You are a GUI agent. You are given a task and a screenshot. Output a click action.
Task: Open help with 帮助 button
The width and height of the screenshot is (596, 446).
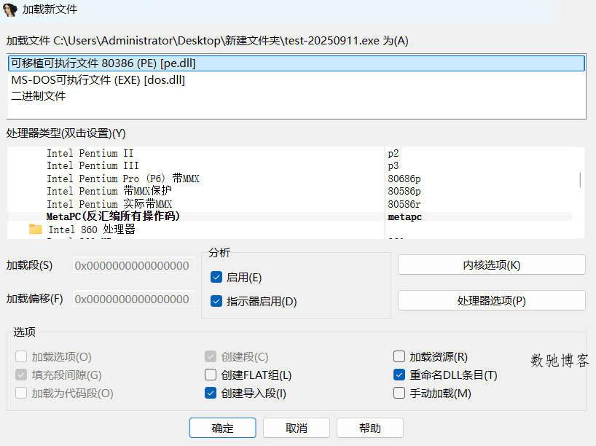tap(370, 428)
